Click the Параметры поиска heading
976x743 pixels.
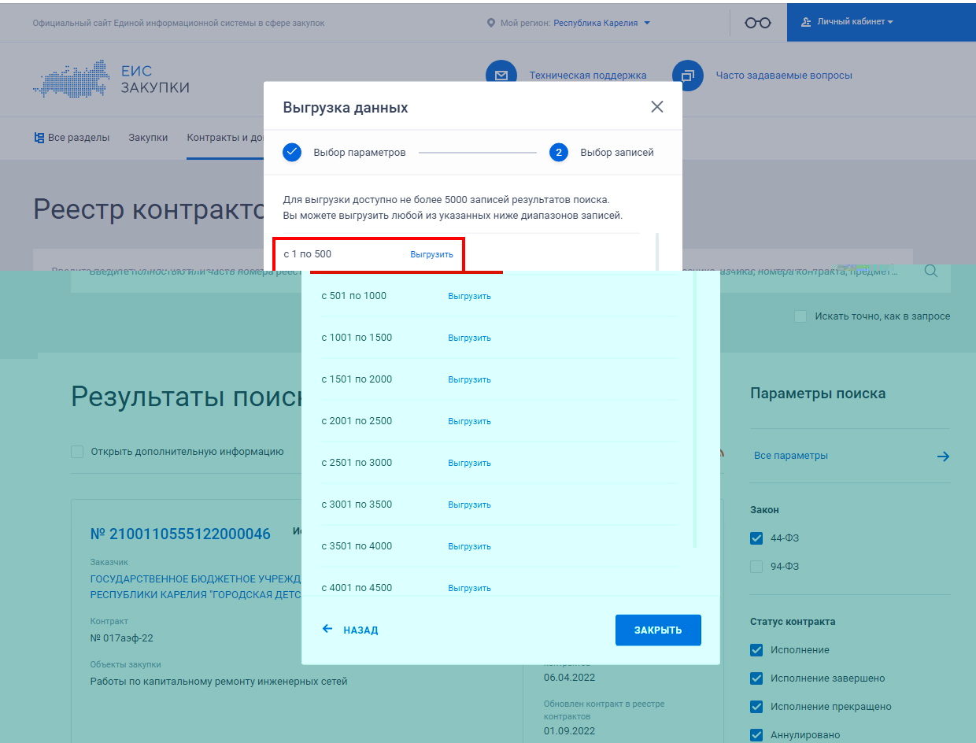(x=818, y=394)
